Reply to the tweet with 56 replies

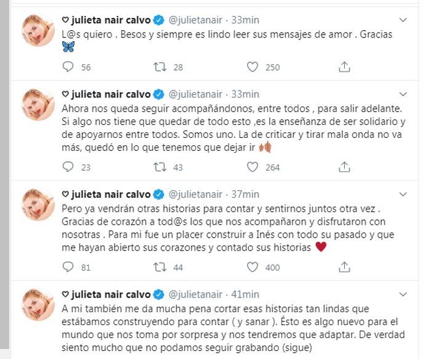coord(68,67)
